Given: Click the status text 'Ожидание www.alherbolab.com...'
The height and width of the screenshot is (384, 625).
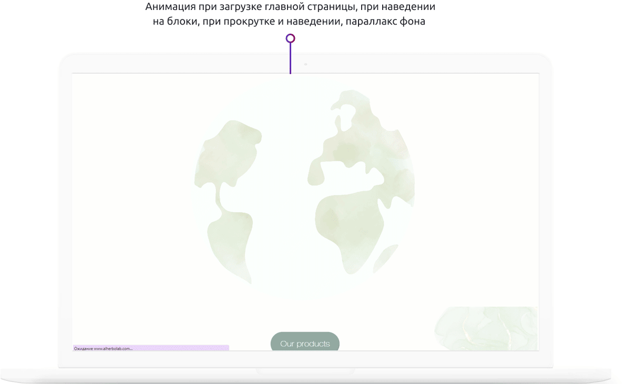Looking at the screenshot, I should click(x=103, y=349).
